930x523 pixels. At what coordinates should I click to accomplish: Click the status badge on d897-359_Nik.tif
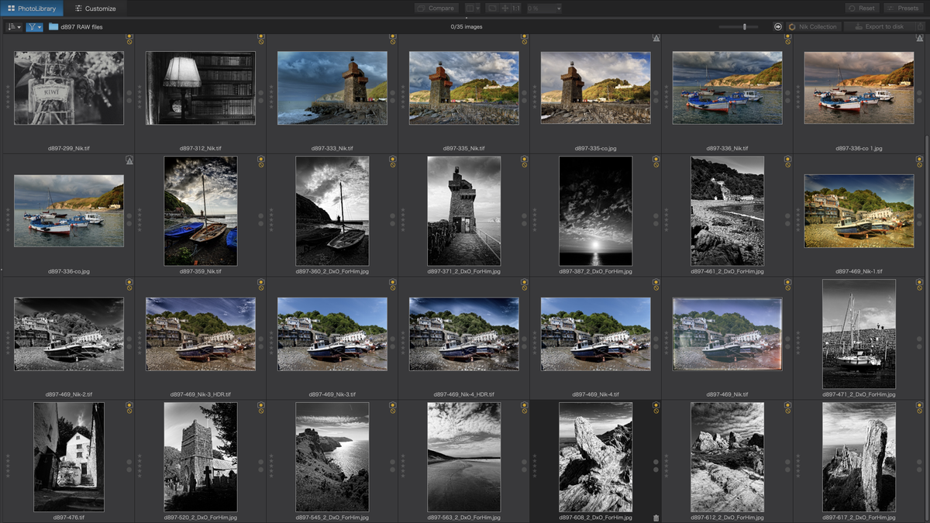[x=260, y=160]
